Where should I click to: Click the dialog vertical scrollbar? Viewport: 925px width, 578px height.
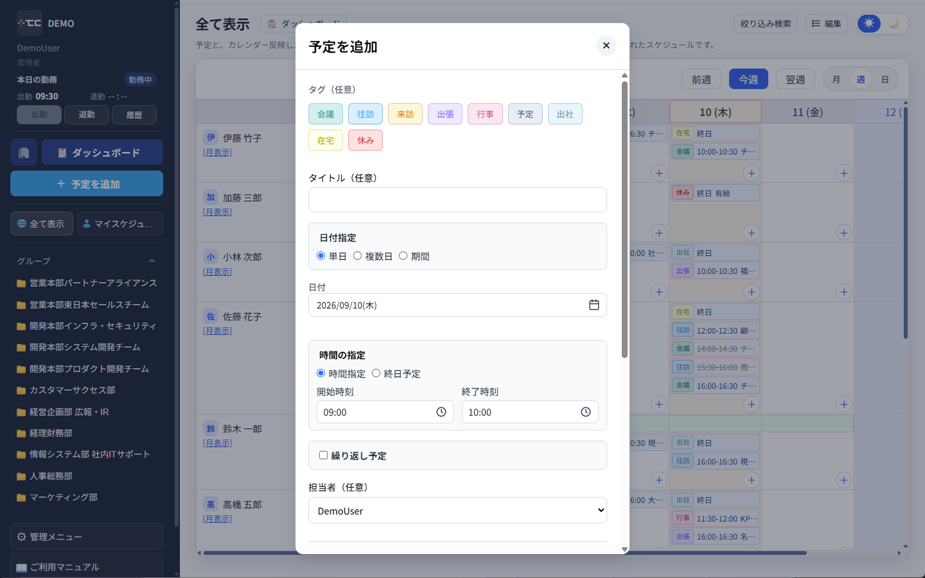click(624, 218)
